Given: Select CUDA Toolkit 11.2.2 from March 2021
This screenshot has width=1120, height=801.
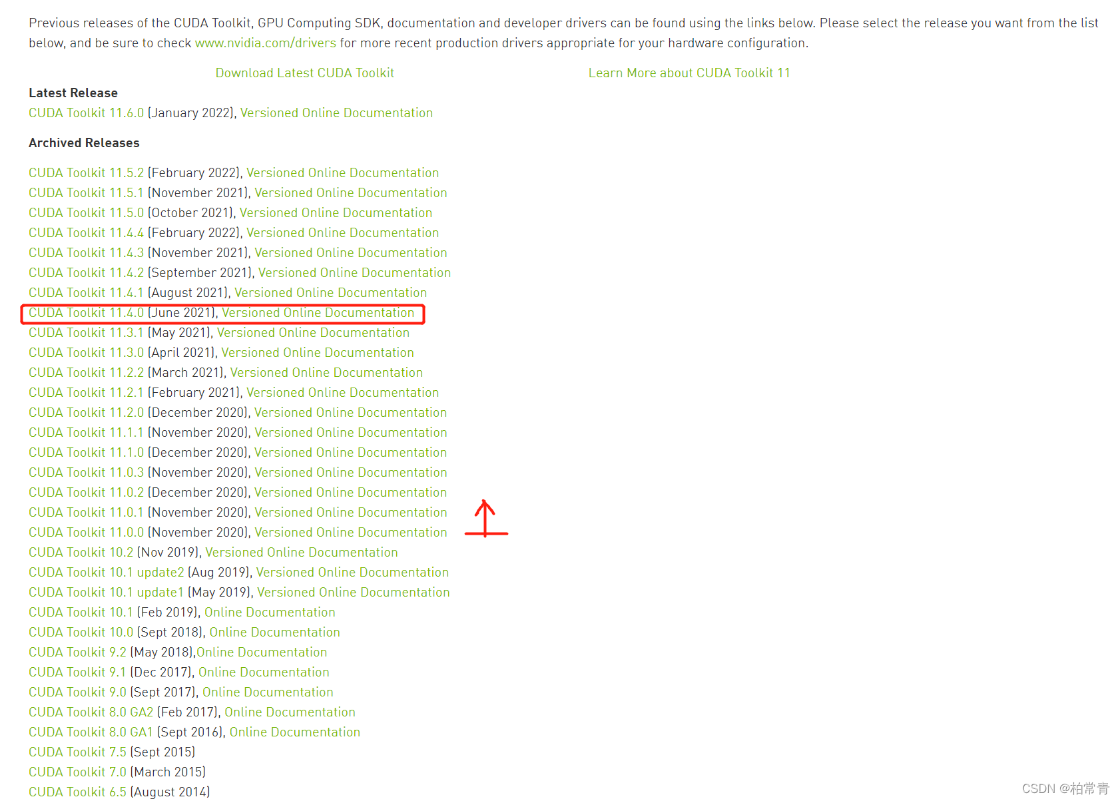Looking at the screenshot, I should 85,372.
